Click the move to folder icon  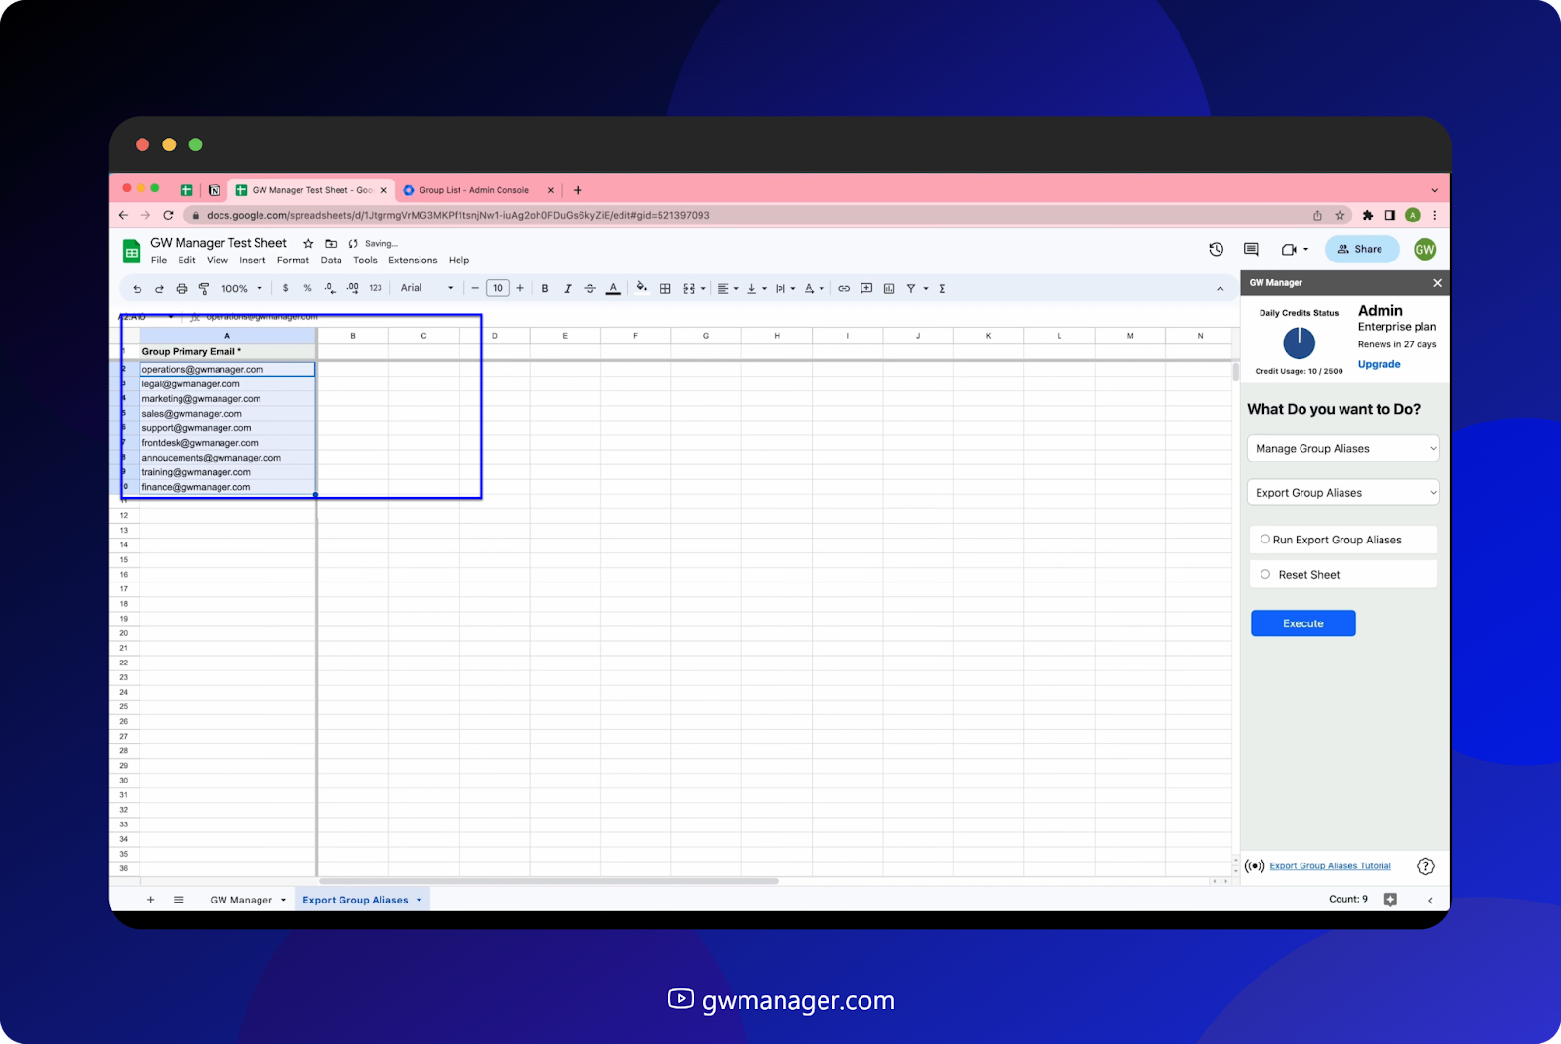(331, 244)
